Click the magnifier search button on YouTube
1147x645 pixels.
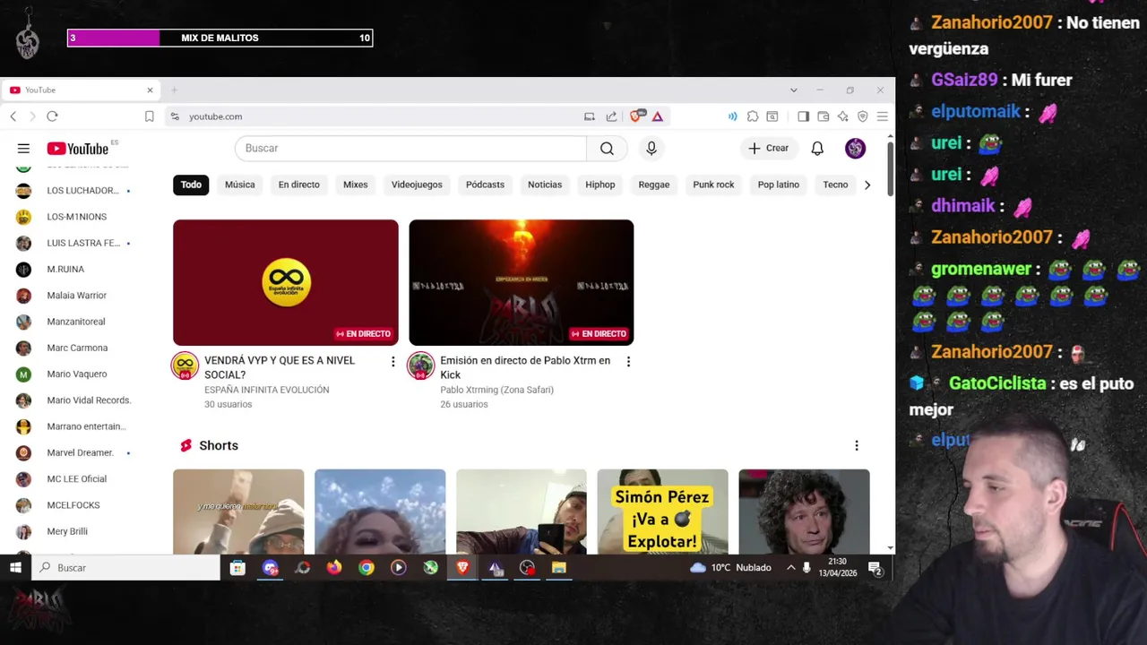tap(607, 149)
